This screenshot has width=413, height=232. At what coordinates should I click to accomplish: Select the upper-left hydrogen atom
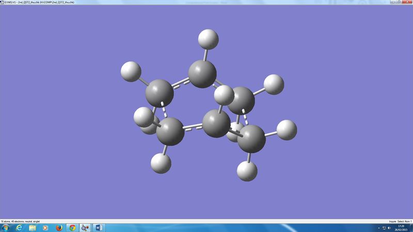131,72
